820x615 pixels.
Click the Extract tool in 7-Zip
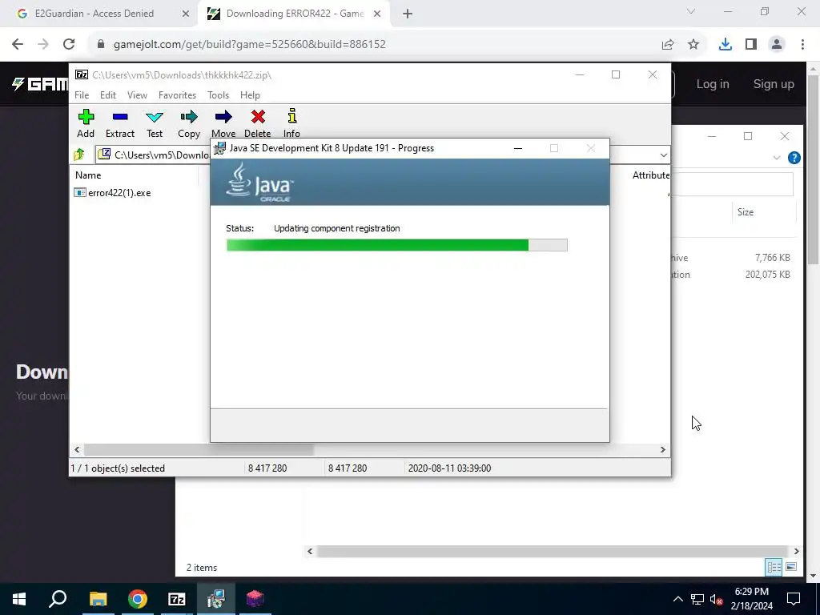click(x=120, y=123)
